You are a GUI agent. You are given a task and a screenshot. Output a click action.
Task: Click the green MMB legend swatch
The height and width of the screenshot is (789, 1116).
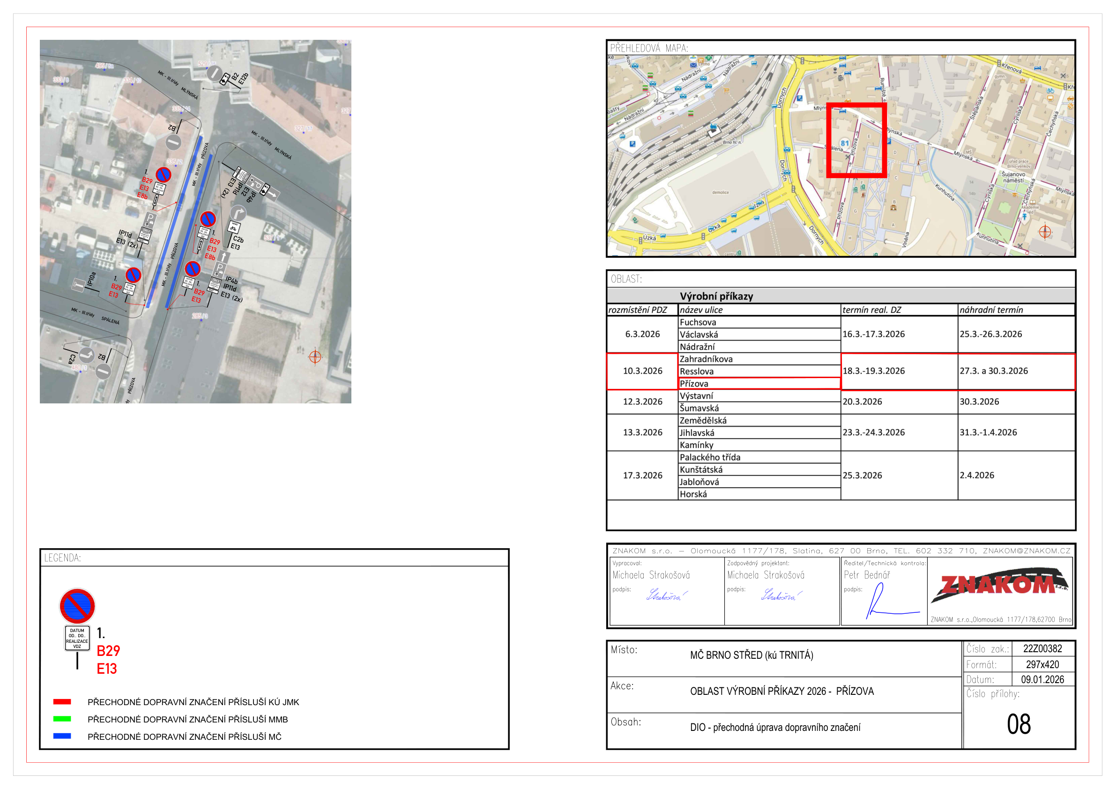coord(62,719)
